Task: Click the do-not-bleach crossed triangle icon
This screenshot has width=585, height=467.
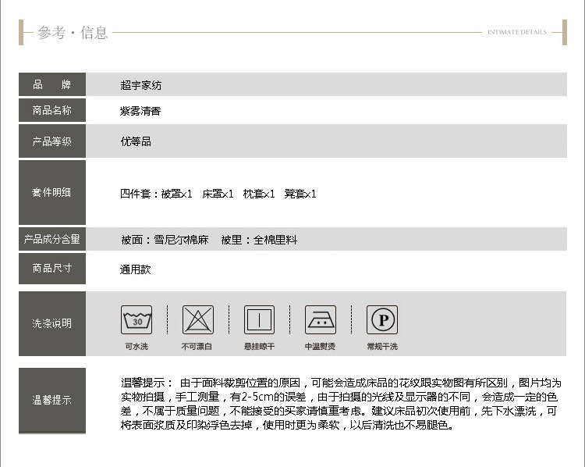Action: coord(198,320)
